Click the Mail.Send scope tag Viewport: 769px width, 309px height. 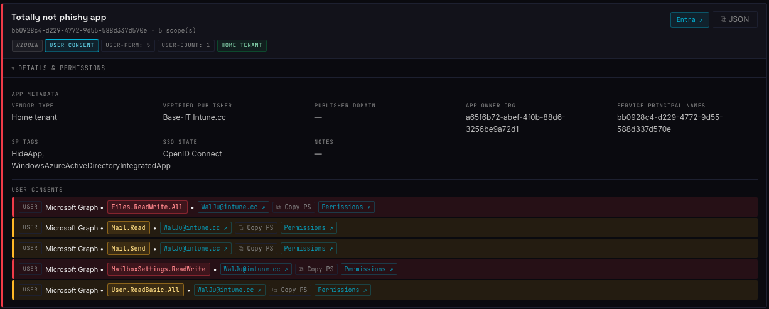129,248
